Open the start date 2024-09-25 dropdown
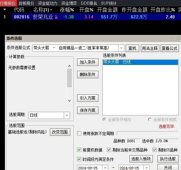 pos(105,168)
